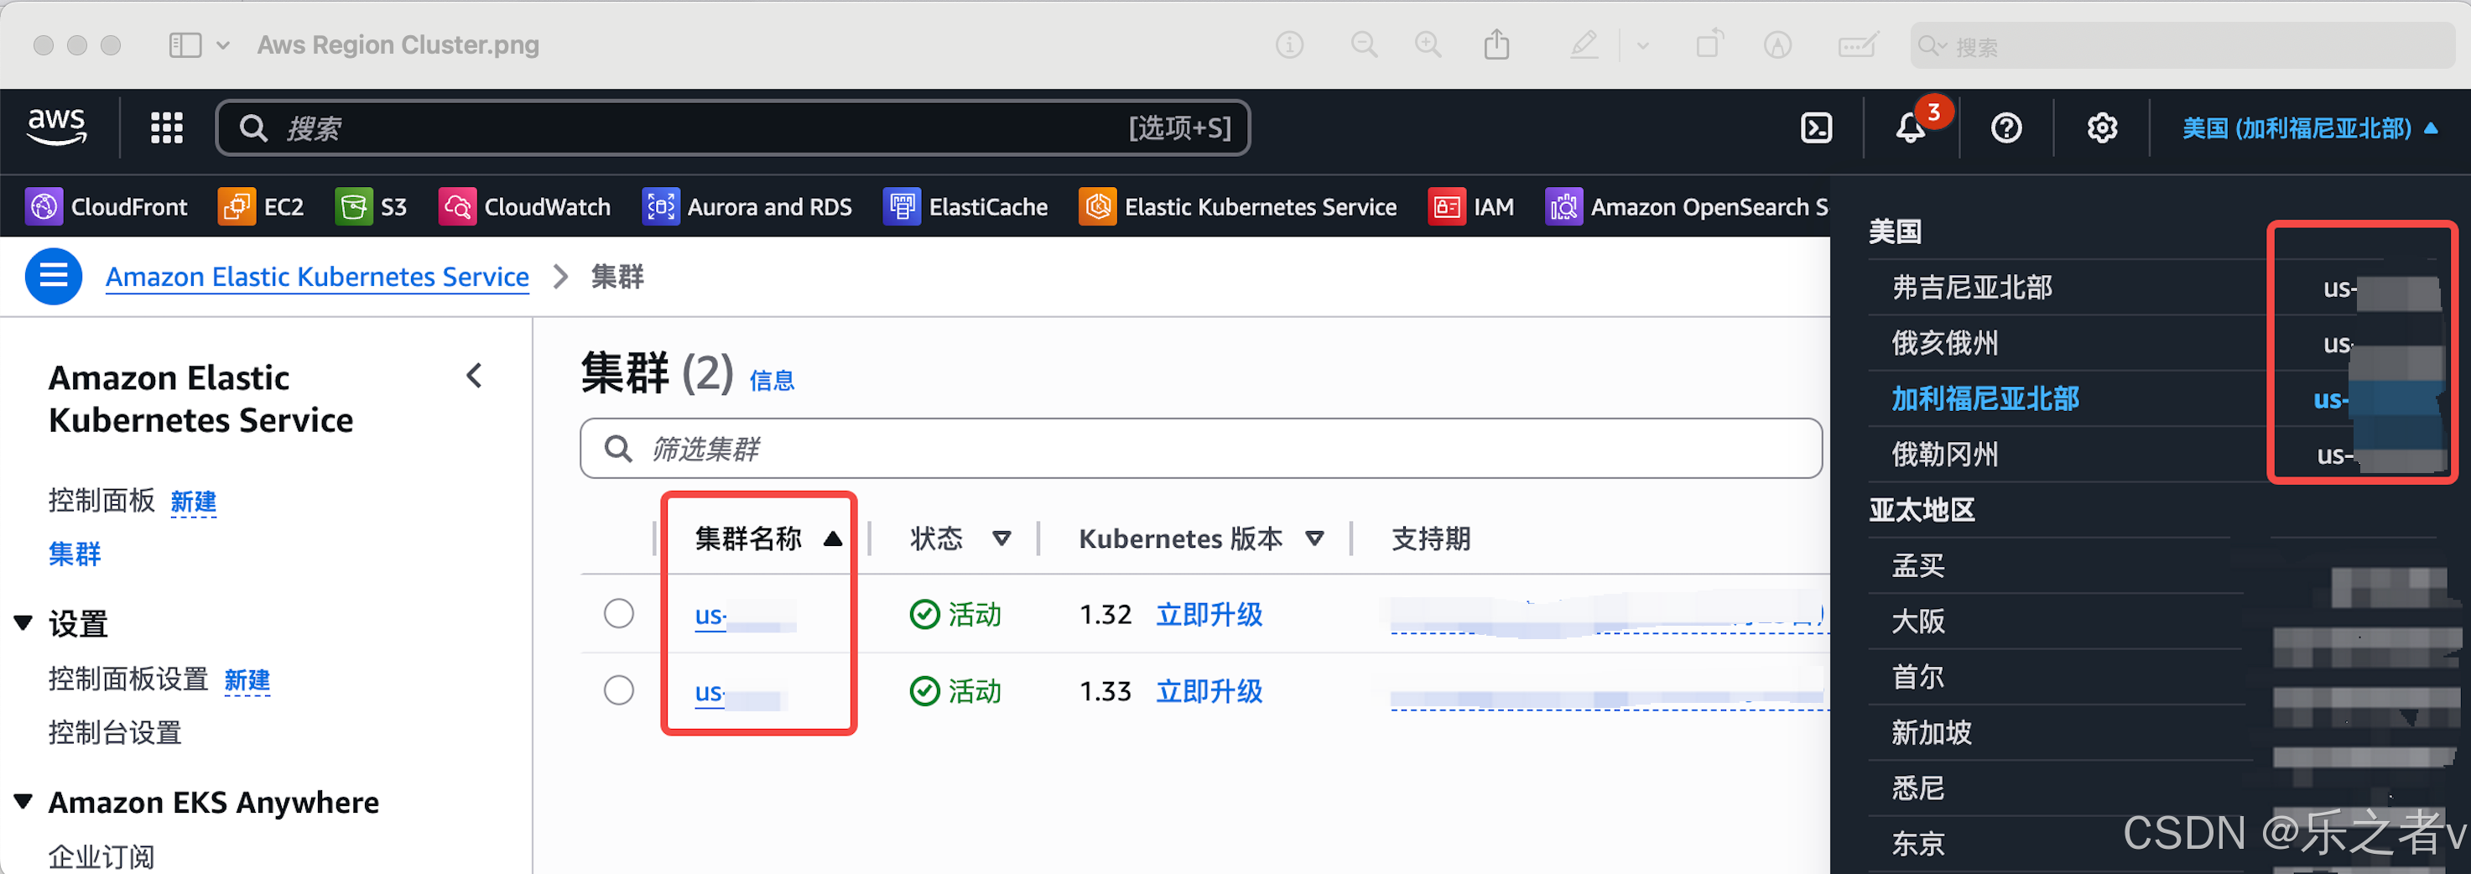Click the 信息 link next to 集群

point(771,380)
